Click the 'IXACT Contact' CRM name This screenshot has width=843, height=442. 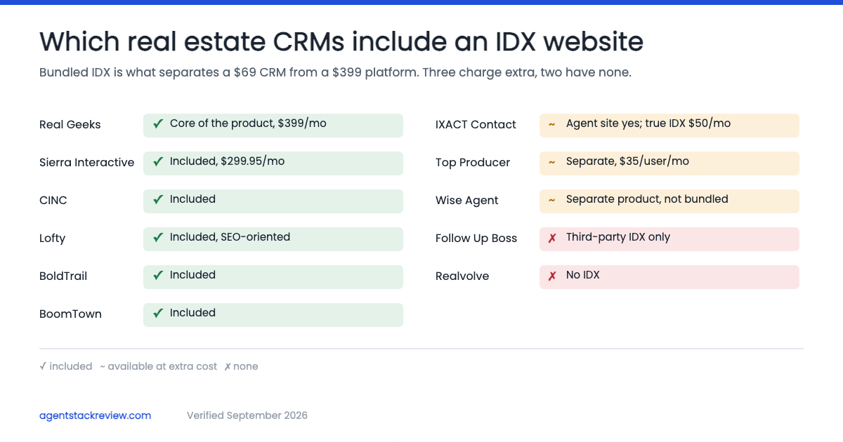pos(476,125)
